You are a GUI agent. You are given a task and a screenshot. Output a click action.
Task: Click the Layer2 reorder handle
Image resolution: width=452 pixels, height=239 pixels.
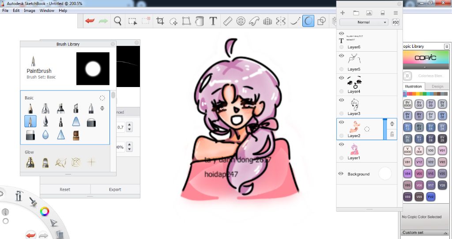pos(392,124)
